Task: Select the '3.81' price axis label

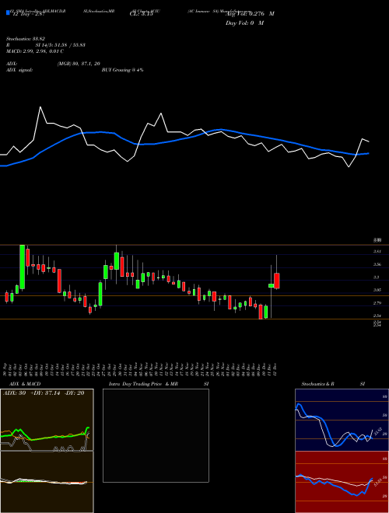Action: point(377,252)
